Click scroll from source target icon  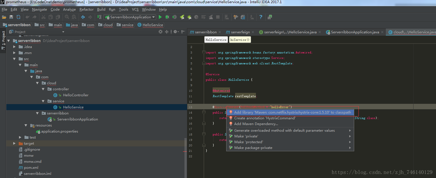(161, 32)
